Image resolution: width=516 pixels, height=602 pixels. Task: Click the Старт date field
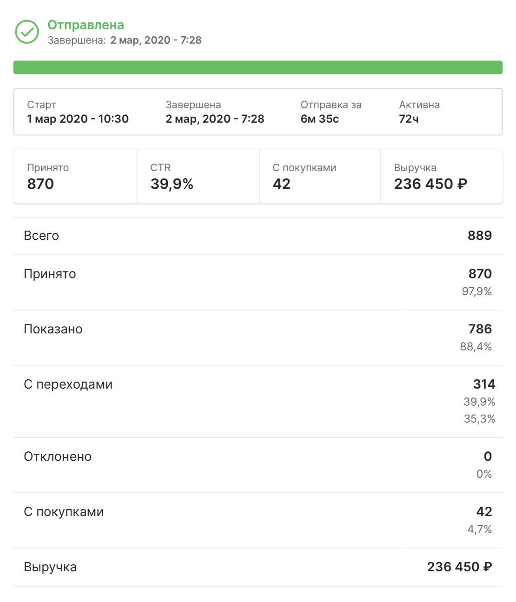coord(78,112)
